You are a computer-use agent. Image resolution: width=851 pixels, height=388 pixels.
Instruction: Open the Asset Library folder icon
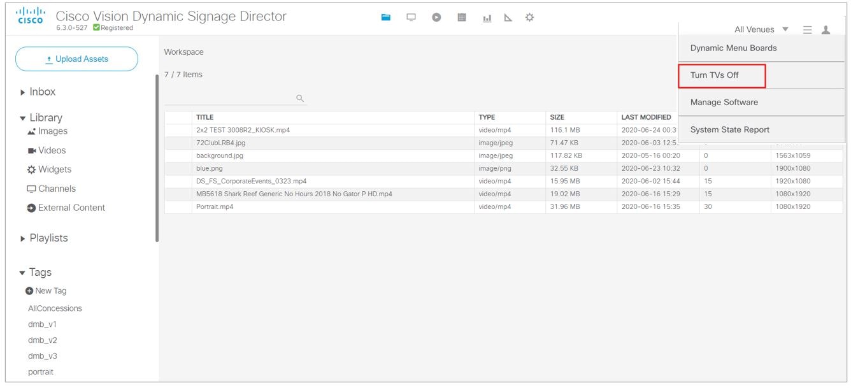pos(386,17)
